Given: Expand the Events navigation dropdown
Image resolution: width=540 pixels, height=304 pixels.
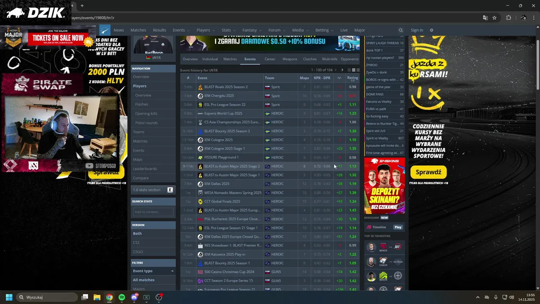Looking at the screenshot, I should pyautogui.click(x=188, y=30).
